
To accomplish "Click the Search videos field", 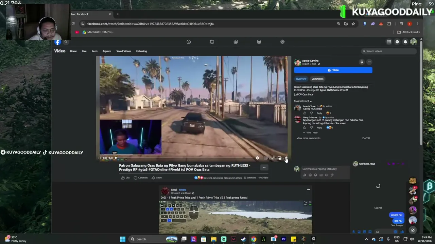I will coord(389,51).
